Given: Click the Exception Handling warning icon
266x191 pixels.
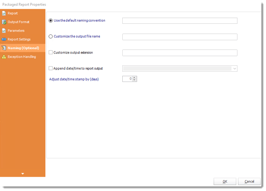Looking at the screenshot, I should click(x=4, y=57).
